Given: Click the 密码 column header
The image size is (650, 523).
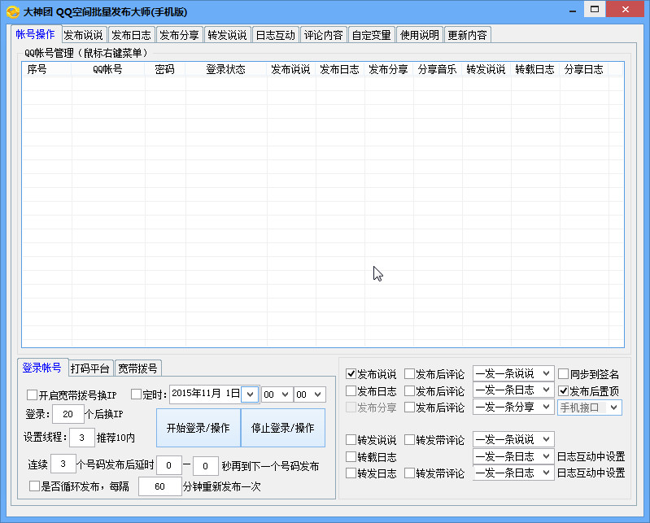Looking at the screenshot, I should click(x=165, y=69).
